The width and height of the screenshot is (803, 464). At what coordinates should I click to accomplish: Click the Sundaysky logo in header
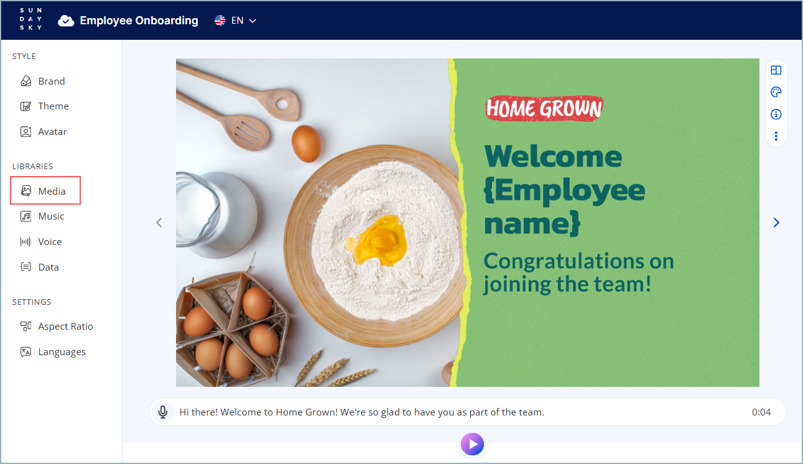pos(31,20)
